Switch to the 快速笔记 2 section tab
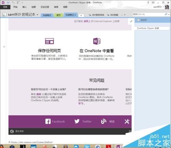 [x=71, y=15]
